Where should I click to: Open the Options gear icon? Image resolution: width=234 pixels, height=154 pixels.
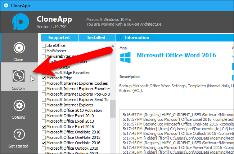click(19, 106)
